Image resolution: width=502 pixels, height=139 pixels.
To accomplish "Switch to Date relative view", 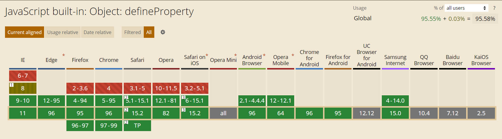I will click(x=98, y=32).
